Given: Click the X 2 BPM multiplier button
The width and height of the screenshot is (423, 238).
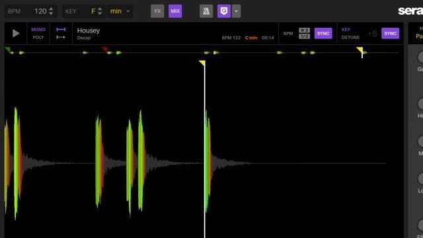Looking at the screenshot, I should click(x=304, y=30).
